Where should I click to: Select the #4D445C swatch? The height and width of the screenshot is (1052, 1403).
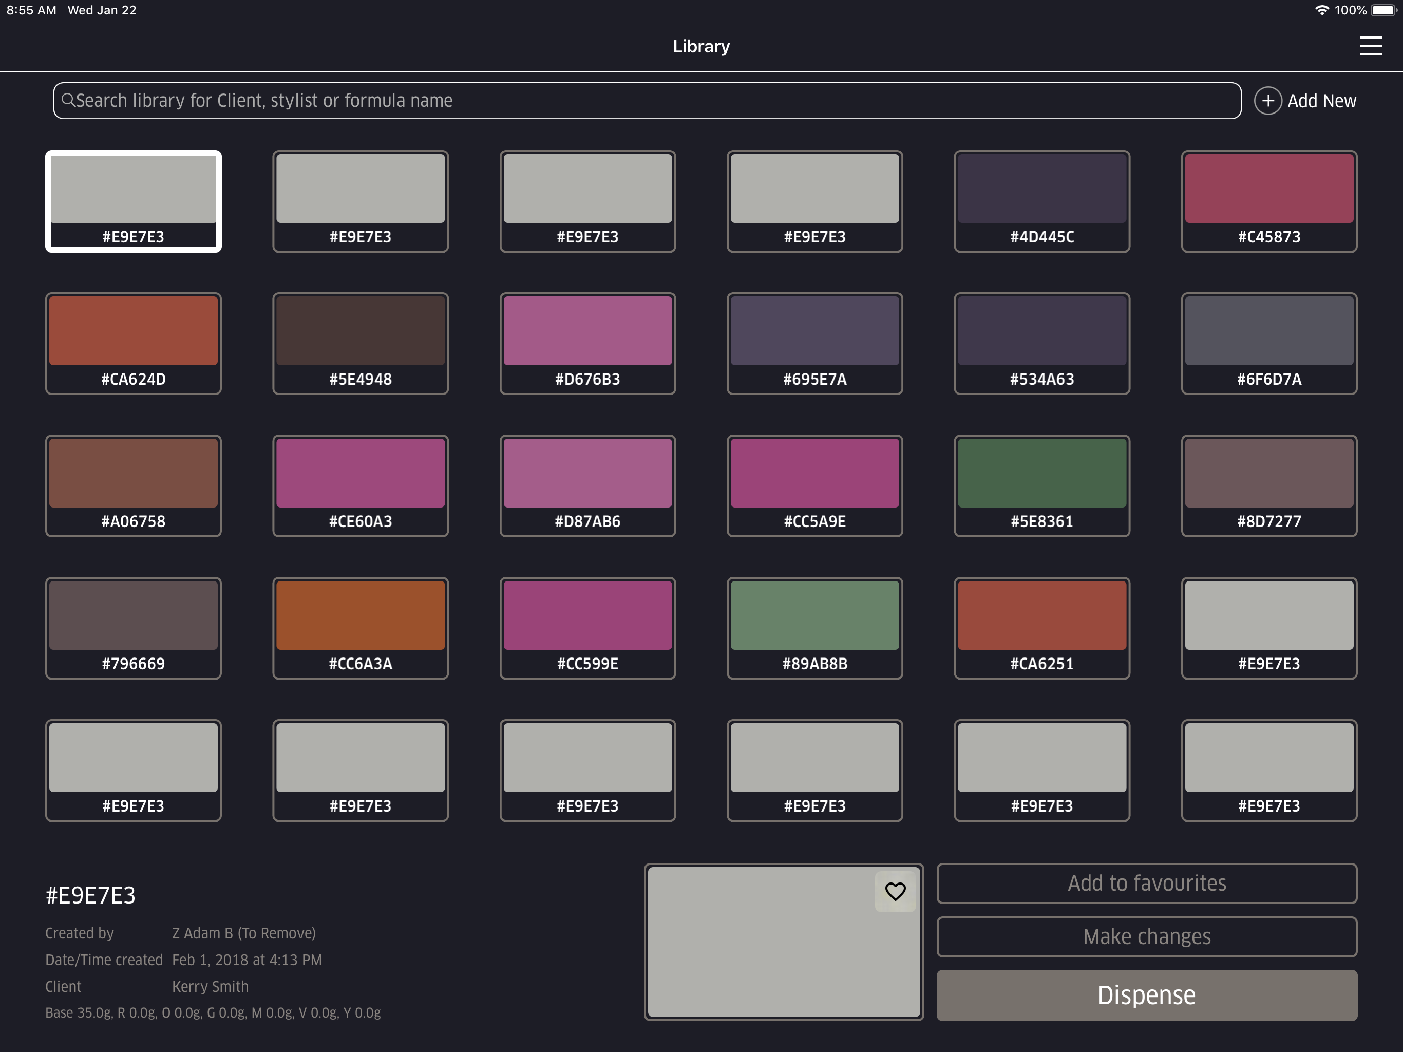[1041, 201]
